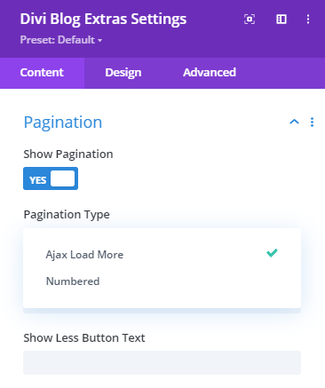Select the Content tab
Screen dimensions: 325x388
(42, 73)
